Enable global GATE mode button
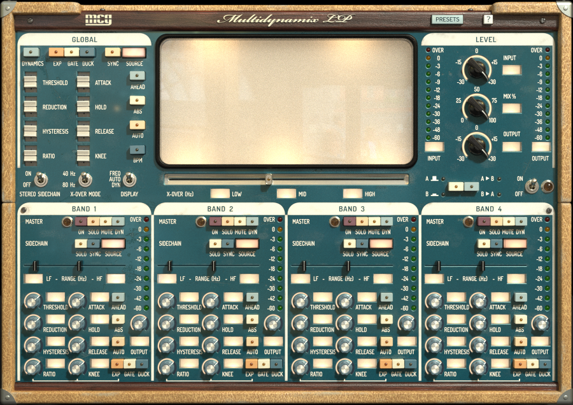Screen dimensions: 573x405 (71, 53)
